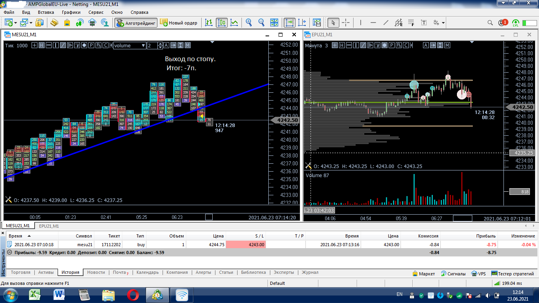Select the Fibonacci retracement tool

click(x=412, y=22)
